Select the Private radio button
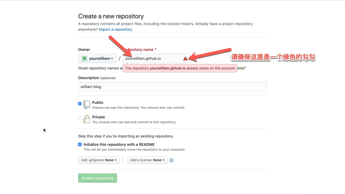The height and width of the screenshot is (194, 345). 80,118
